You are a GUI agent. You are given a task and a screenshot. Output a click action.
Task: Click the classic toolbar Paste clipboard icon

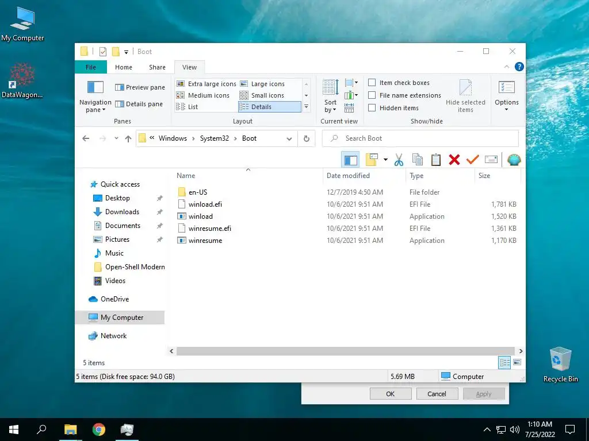[436, 160]
